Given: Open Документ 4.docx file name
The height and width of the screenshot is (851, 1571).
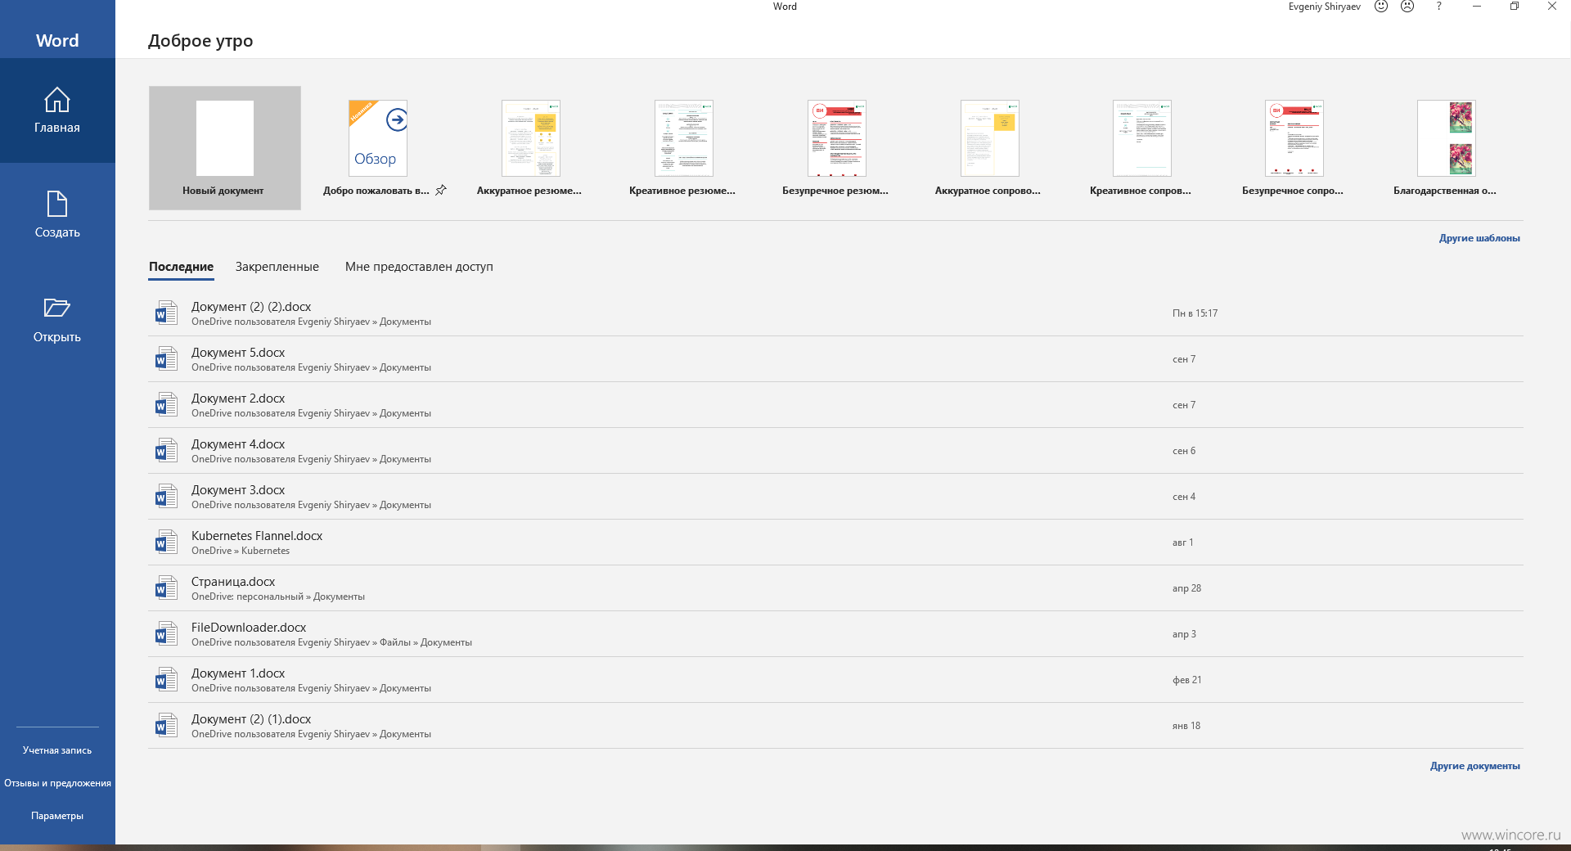Looking at the screenshot, I should [x=238, y=444].
